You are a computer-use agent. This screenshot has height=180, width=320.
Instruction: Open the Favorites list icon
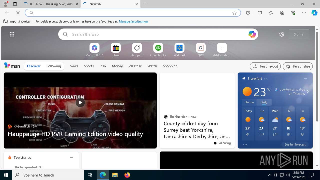(x=271, y=13)
